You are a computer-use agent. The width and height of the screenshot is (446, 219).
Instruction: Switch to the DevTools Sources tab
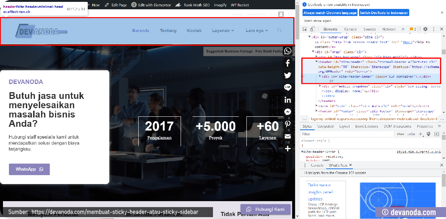click(x=369, y=29)
